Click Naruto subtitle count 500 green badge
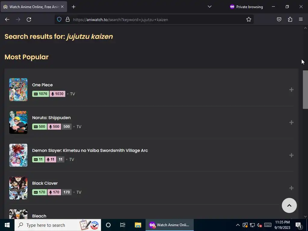This screenshot has height=231, width=308. (39, 127)
